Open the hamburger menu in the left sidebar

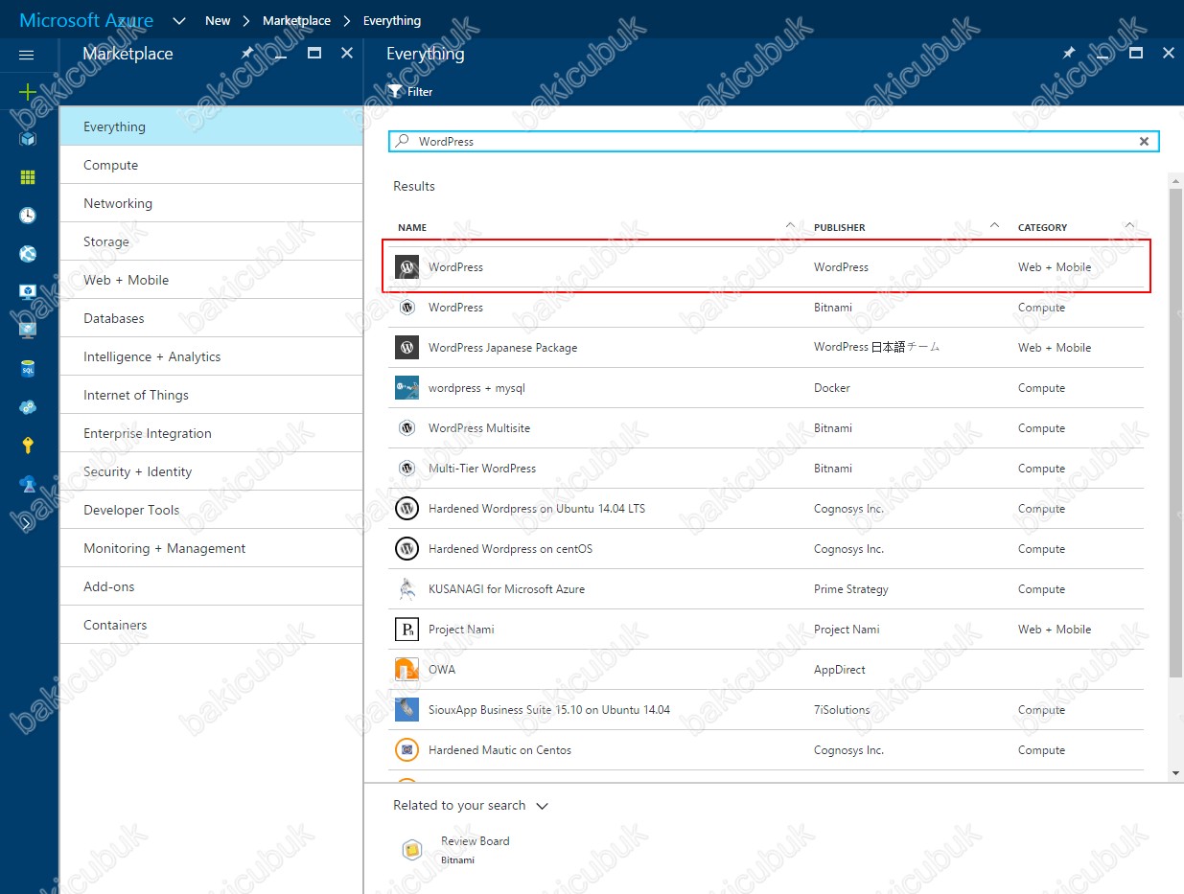tap(27, 55)
